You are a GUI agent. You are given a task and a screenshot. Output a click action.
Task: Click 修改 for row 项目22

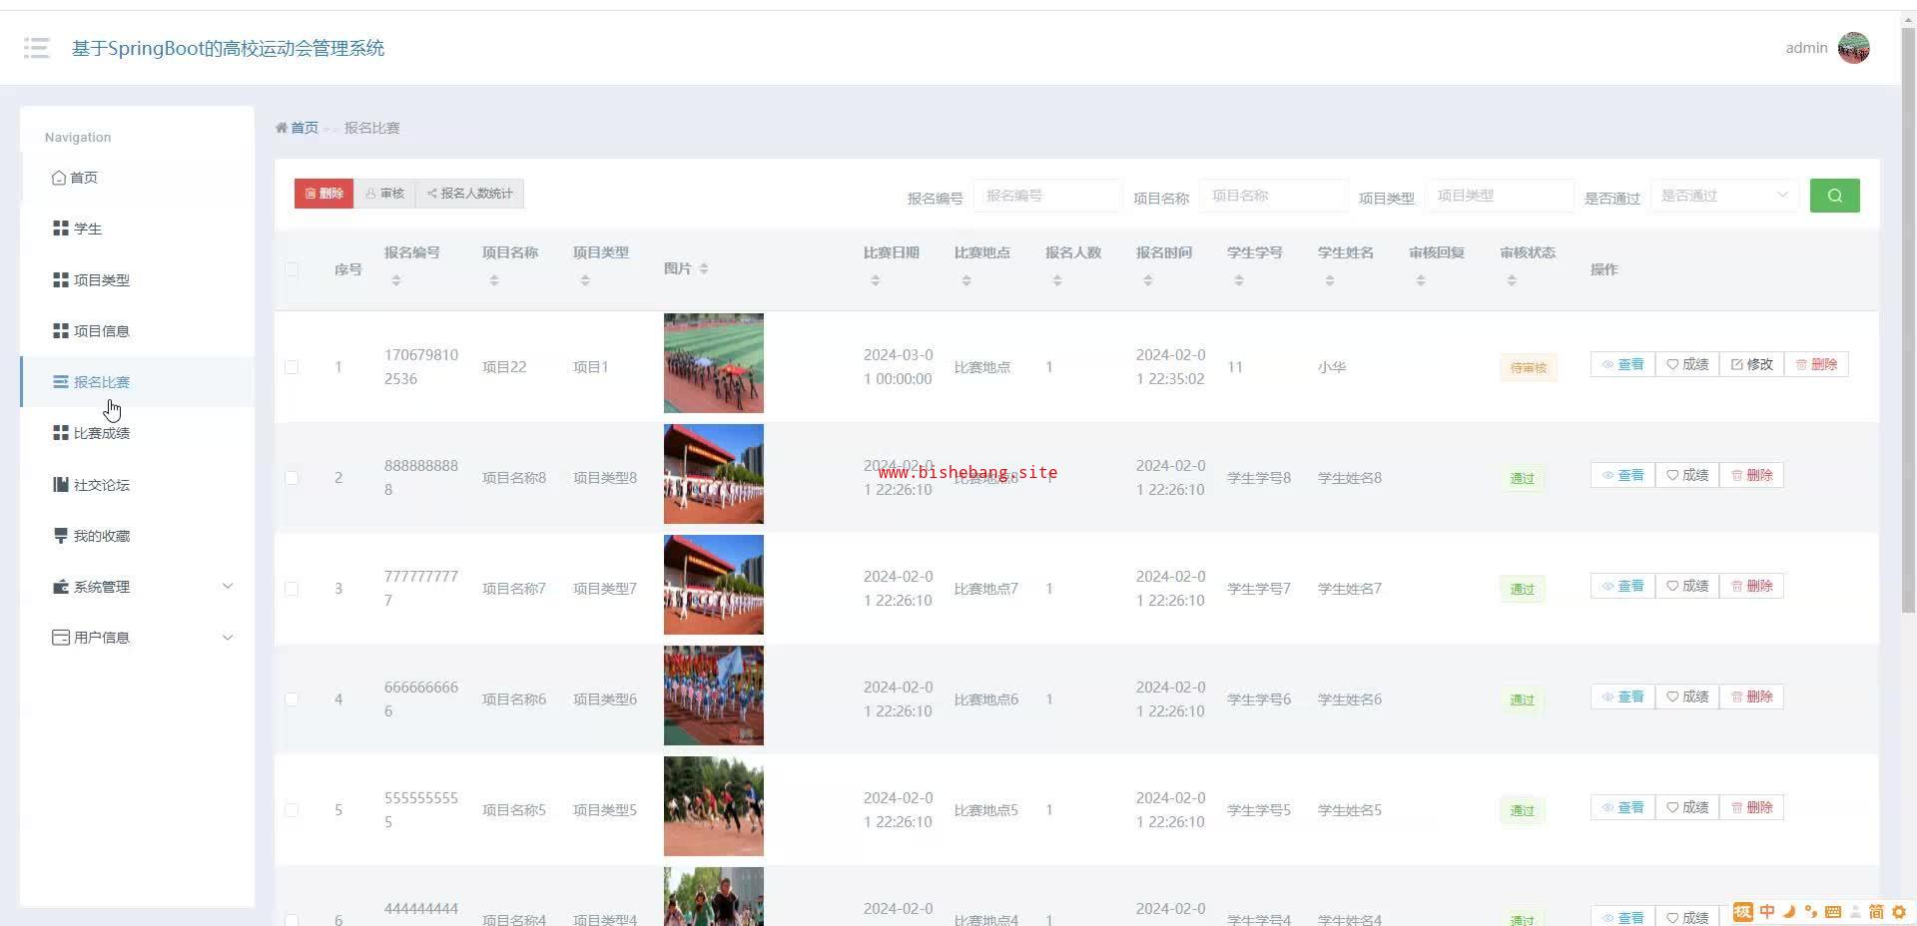(1751, 364)
